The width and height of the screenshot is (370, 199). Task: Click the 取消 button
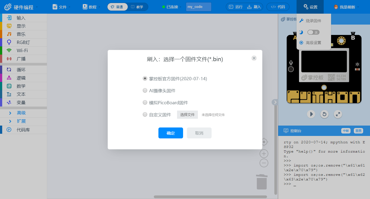point(199,133)
